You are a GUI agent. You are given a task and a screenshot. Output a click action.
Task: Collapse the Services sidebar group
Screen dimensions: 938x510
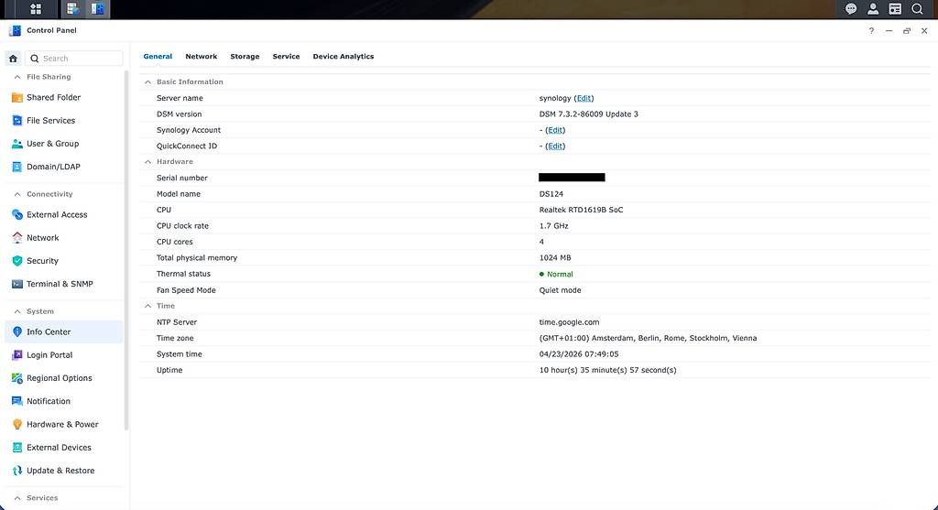pyautogui.click(x=17, y=498)
